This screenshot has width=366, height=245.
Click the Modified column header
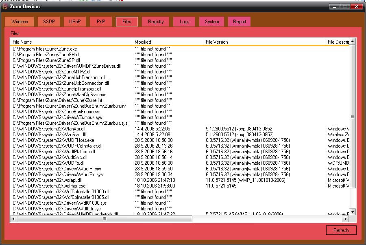(168, 42)
